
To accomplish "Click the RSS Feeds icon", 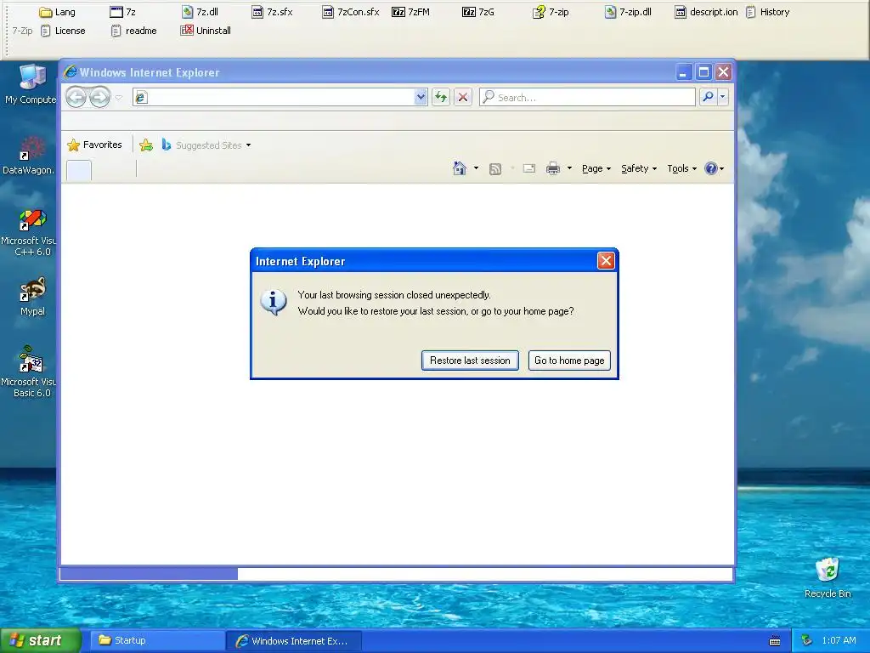I will 495,169.
